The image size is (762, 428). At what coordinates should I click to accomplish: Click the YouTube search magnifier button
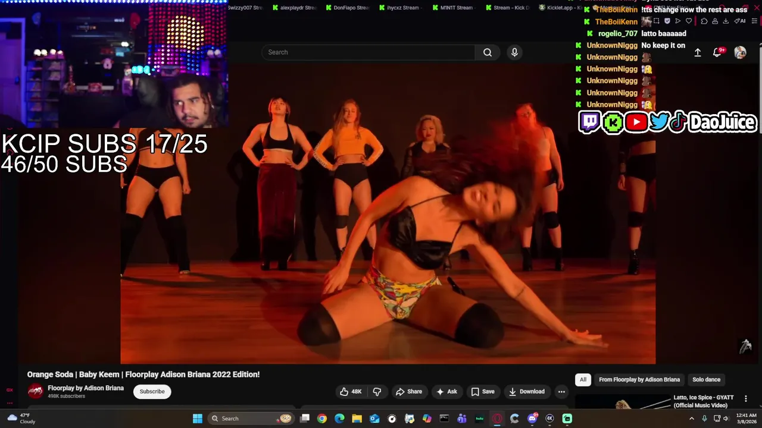tap(488, 52)
